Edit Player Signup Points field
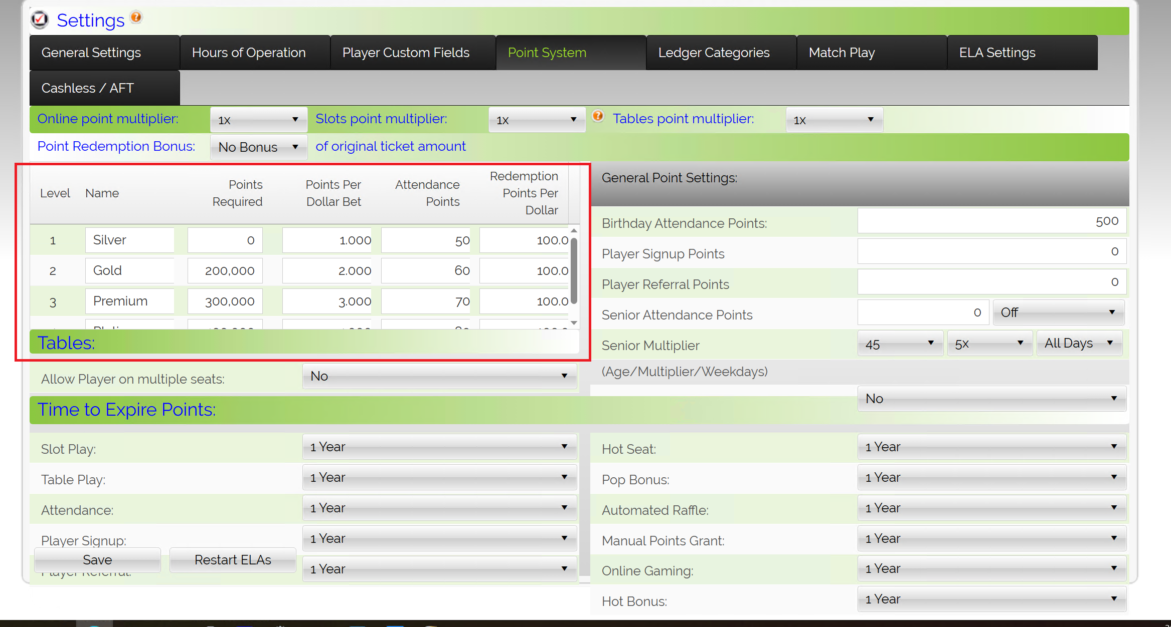 coord(992,251)
